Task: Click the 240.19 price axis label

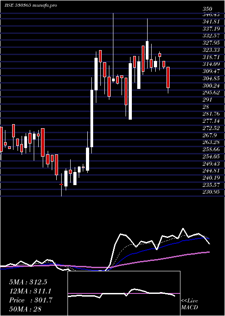Action: point(211,178)
